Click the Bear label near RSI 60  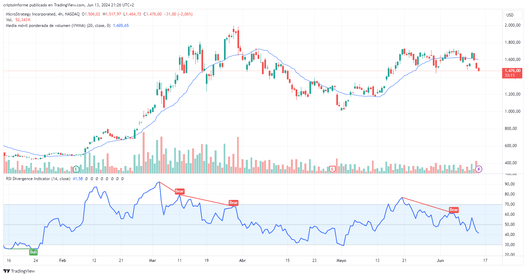pos(454,210)
